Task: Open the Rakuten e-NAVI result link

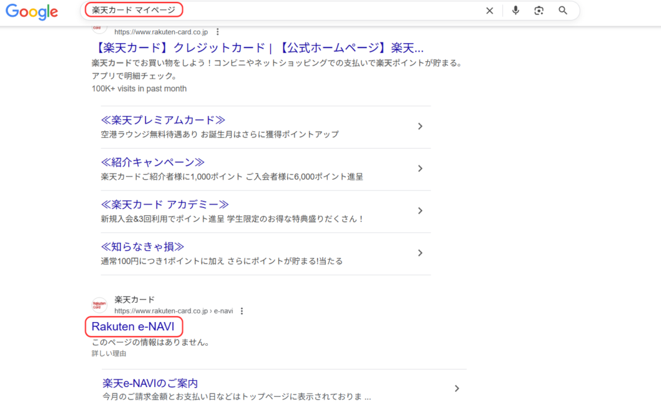Action: pyautogui.click(x=133, y=327)
